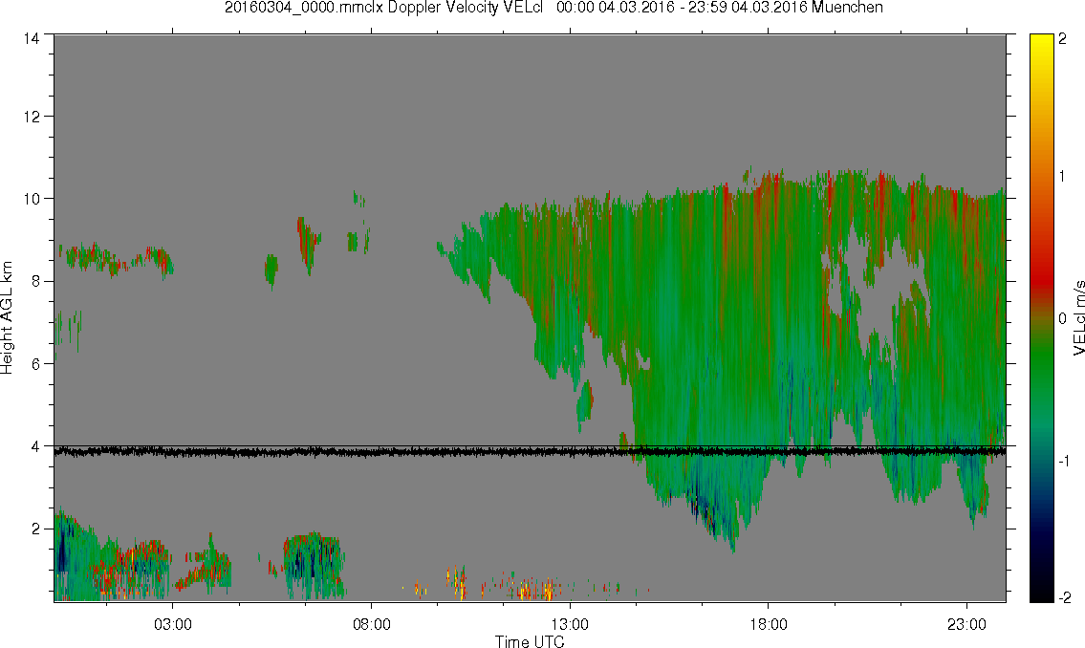
Task: Click the 14 km height tick label
Action: [32, 39]
